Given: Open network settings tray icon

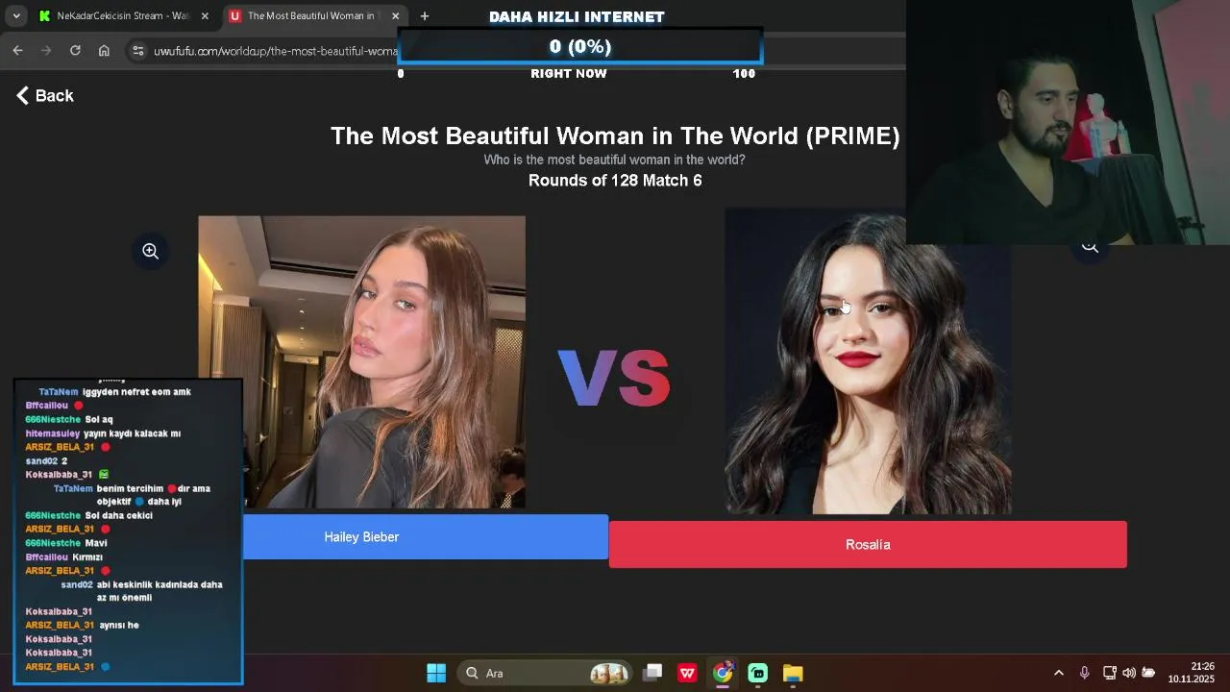Looking at the screenshot, I should coord(1110,673).
